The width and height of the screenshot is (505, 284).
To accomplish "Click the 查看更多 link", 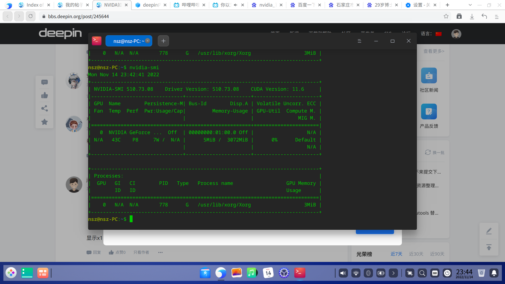I will 434,51.
